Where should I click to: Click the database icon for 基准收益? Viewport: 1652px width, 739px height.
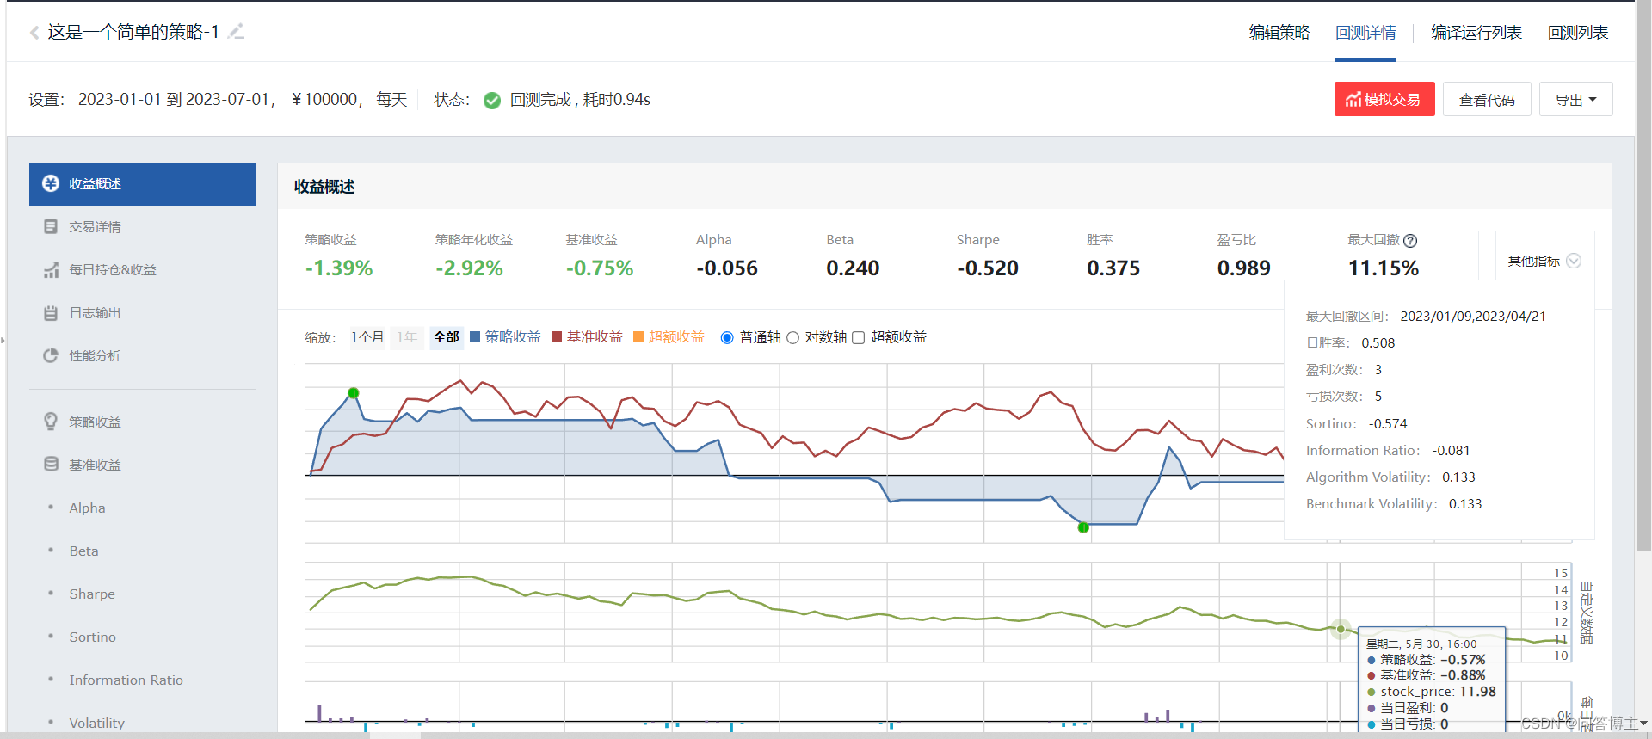coord(51,465)
